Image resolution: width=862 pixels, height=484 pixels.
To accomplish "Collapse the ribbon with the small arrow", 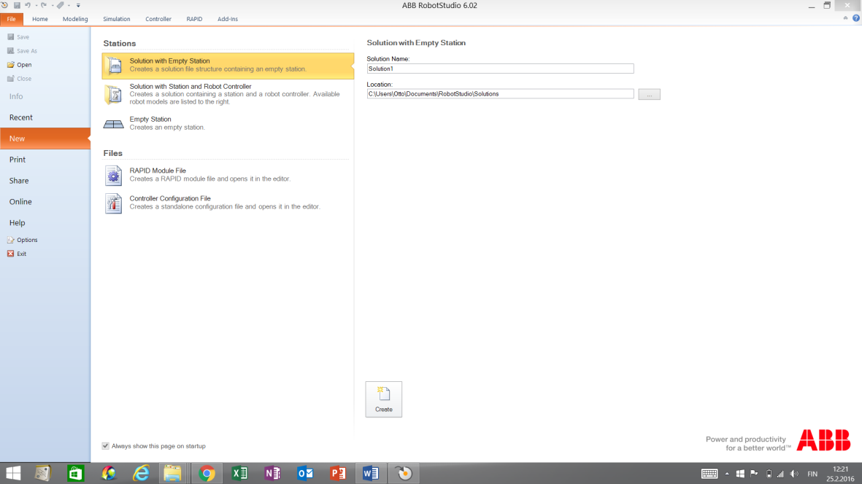I will click(x=845, y=18).
